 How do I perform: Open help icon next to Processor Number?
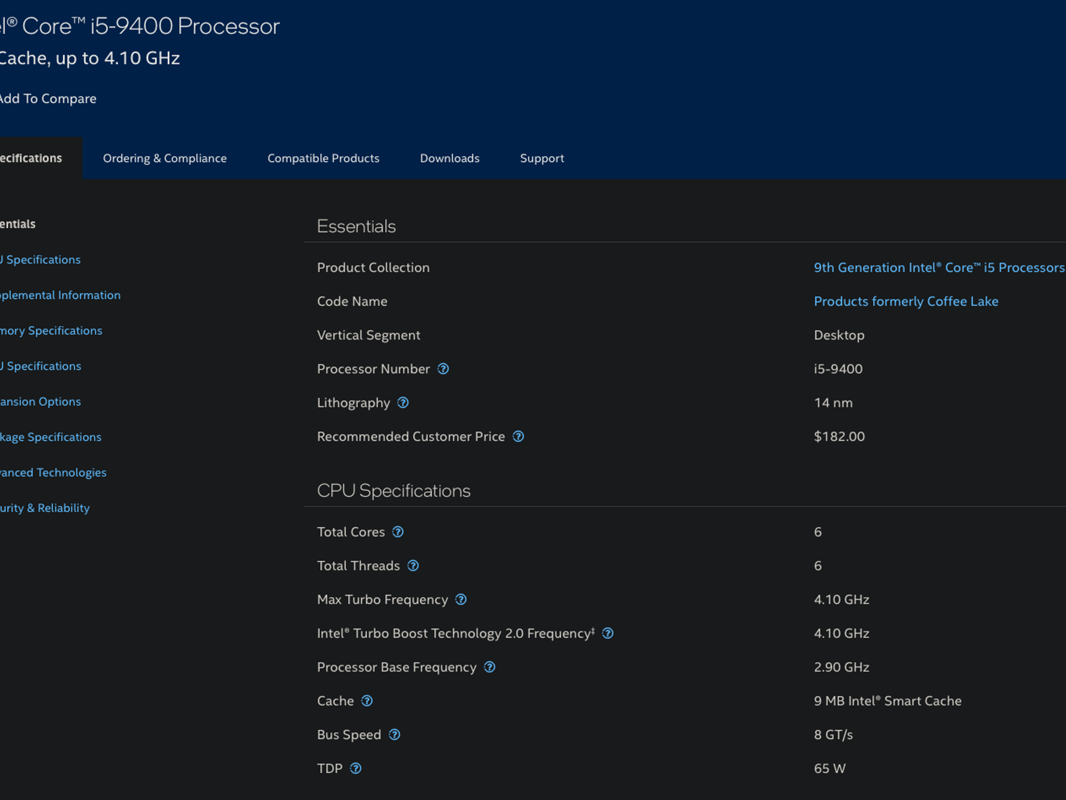[x=443, y=369]
